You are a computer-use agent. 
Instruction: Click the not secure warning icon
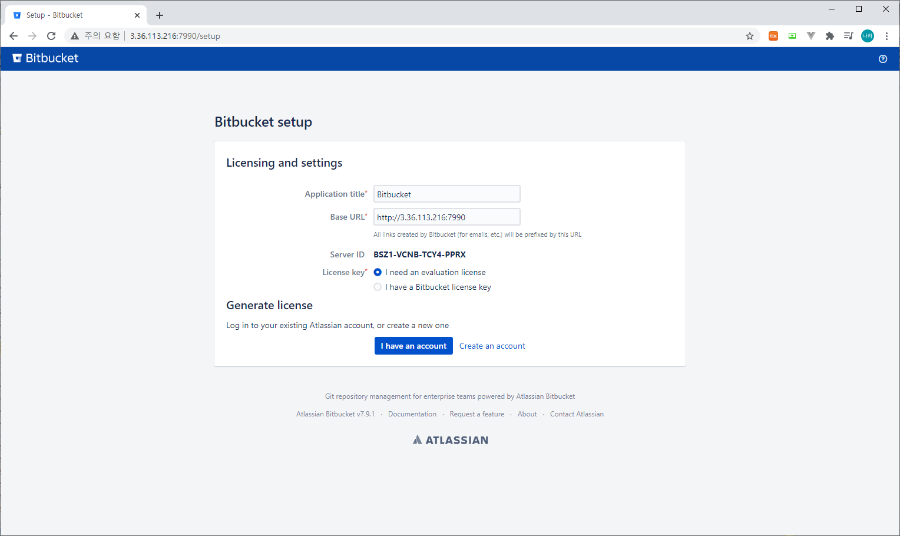tap(75, 36)
